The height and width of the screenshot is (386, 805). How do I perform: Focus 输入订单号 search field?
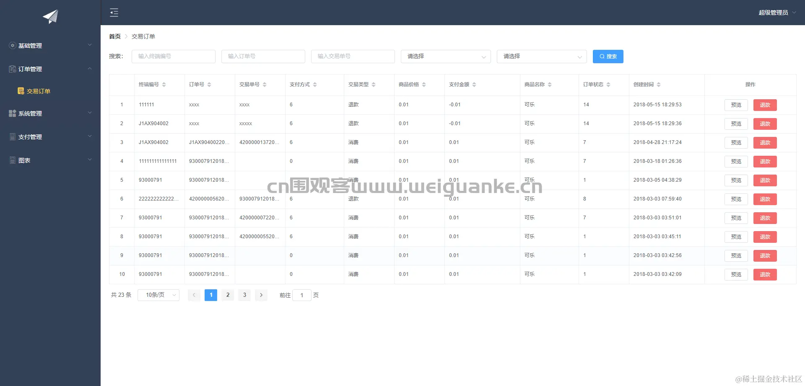pos(263,57)
